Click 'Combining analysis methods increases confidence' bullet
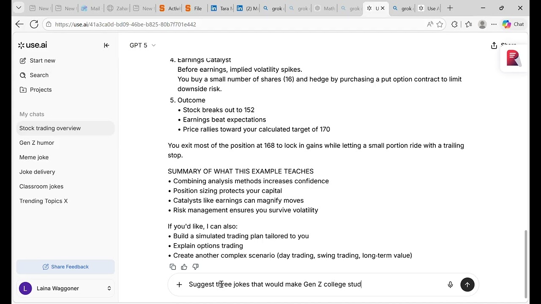Image resolution: width=541 pixels, height=304 pixels. [251, 181]
